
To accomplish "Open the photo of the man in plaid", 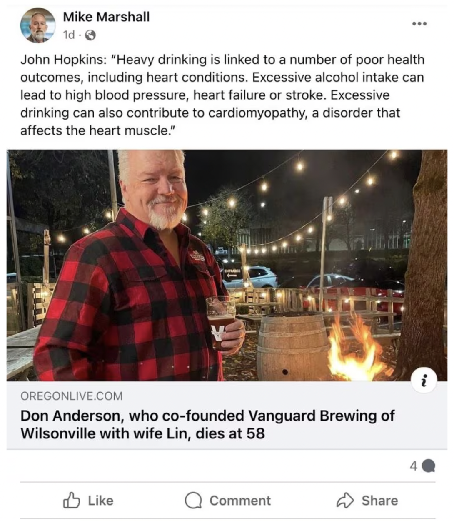I will click(x=227, y=265).
